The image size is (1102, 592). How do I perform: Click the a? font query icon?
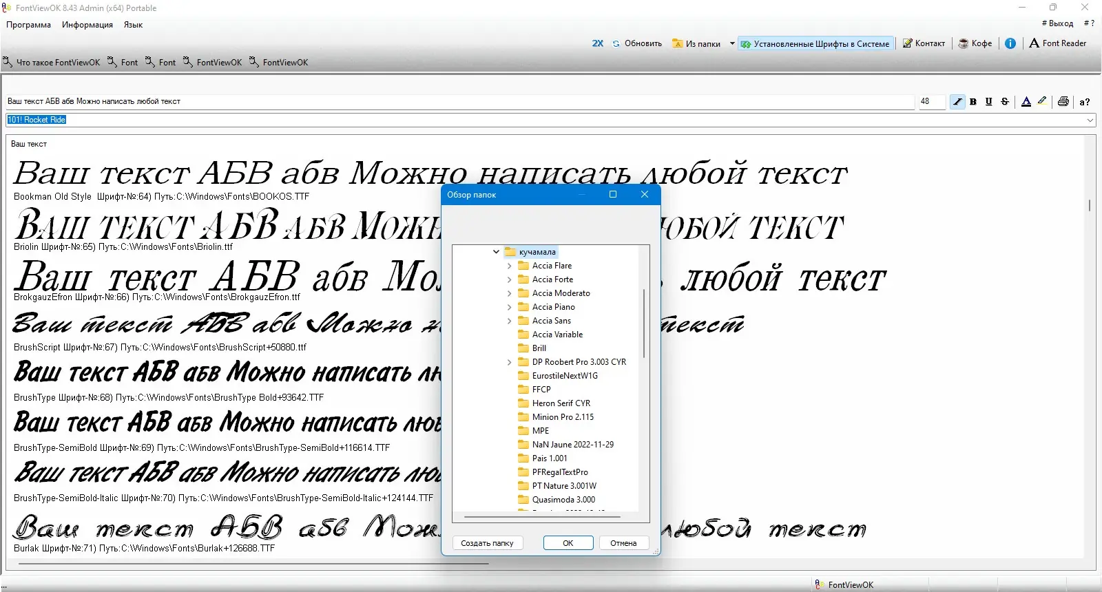[x=1085, y=102]
